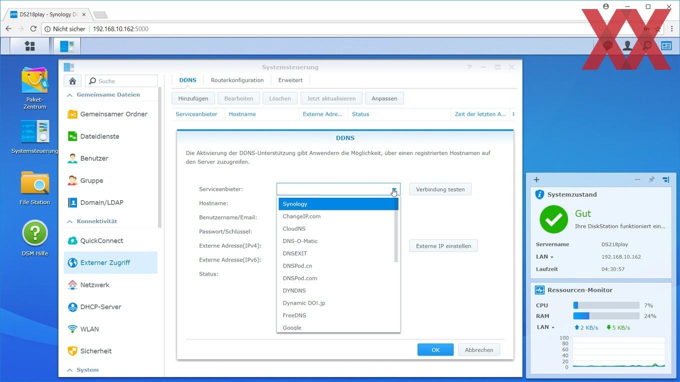Open Benutzer settings in sidebar
The image size is (680, 382).
[110, 158]
